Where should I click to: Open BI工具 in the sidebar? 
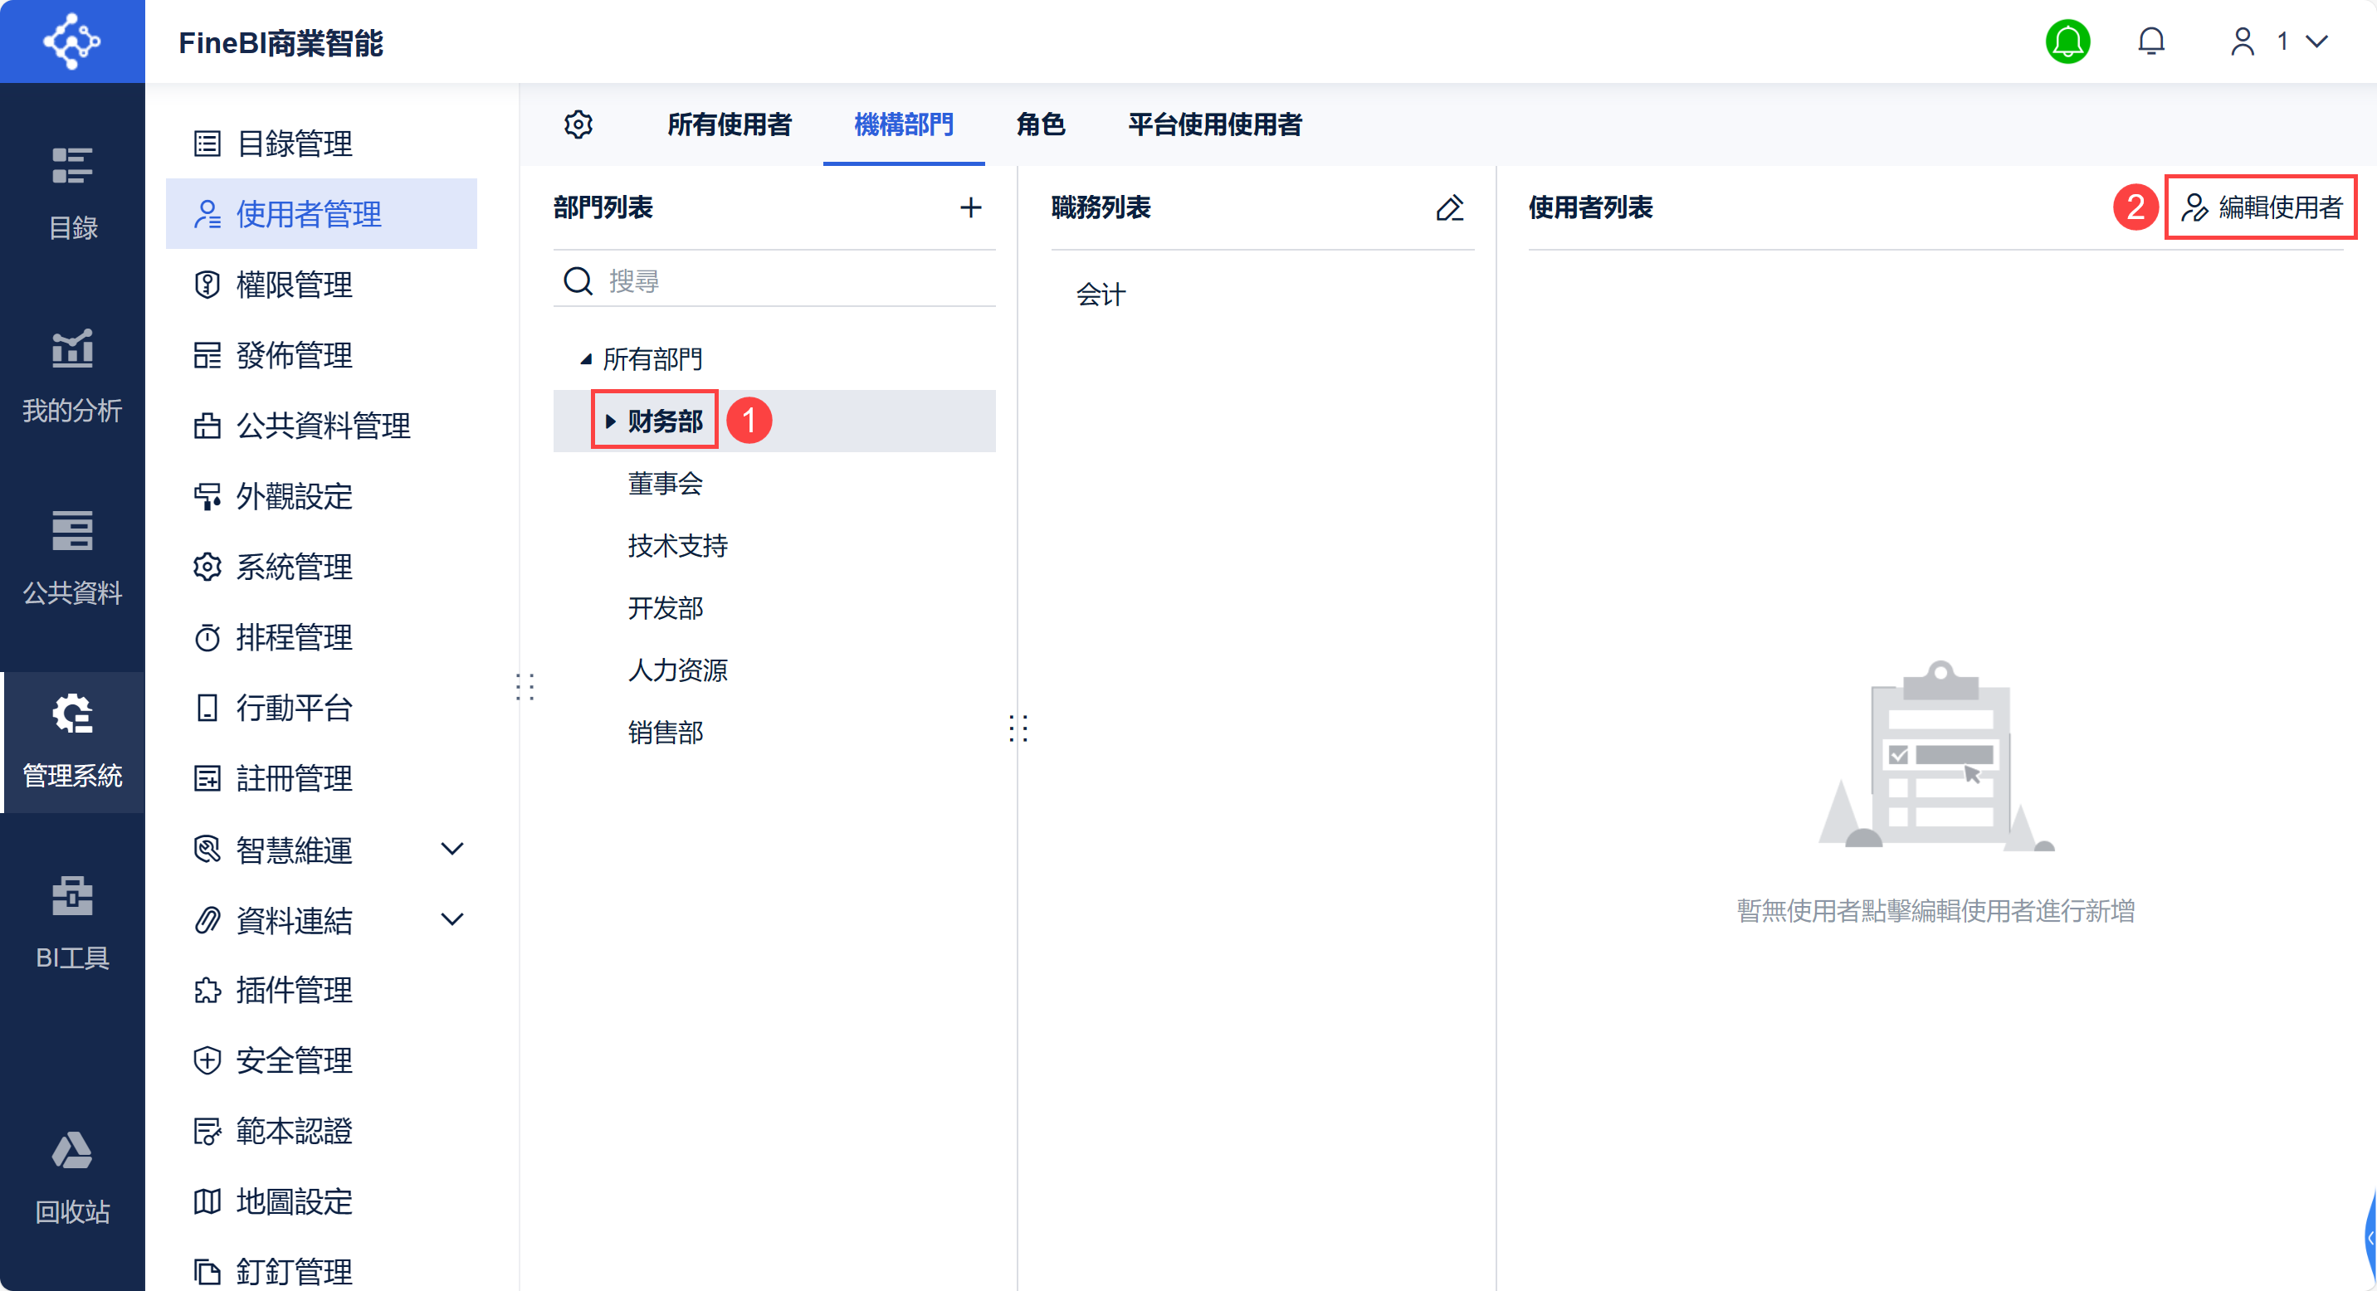pyautogui.click(x=72, y=924)
